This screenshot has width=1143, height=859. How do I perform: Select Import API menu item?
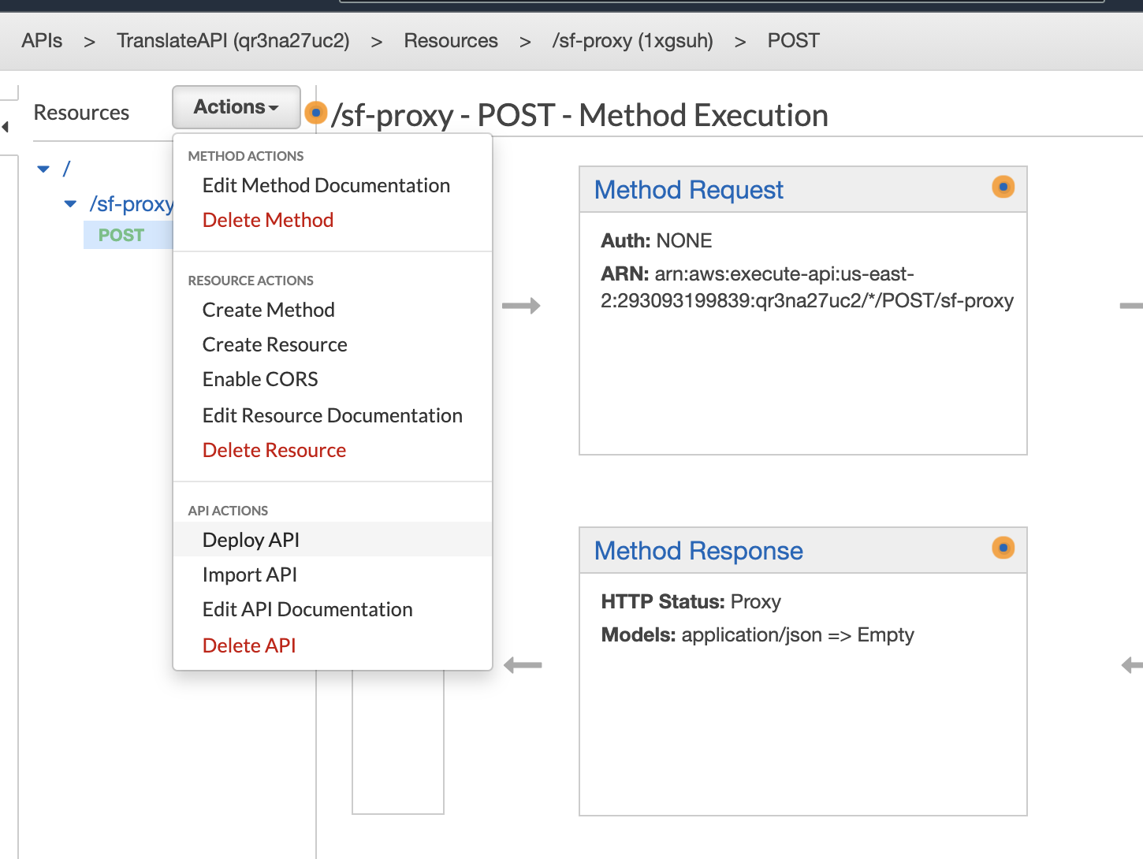click(249, 575)
